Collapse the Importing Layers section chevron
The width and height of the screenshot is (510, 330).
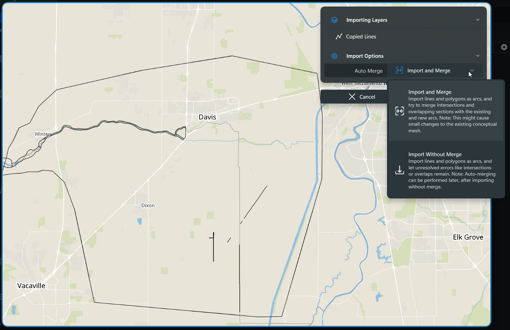478,20
